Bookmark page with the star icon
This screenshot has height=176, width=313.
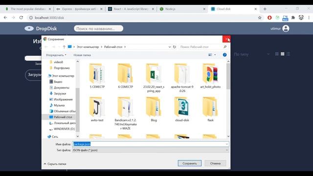pyautogui.click(x=260, y=18)
